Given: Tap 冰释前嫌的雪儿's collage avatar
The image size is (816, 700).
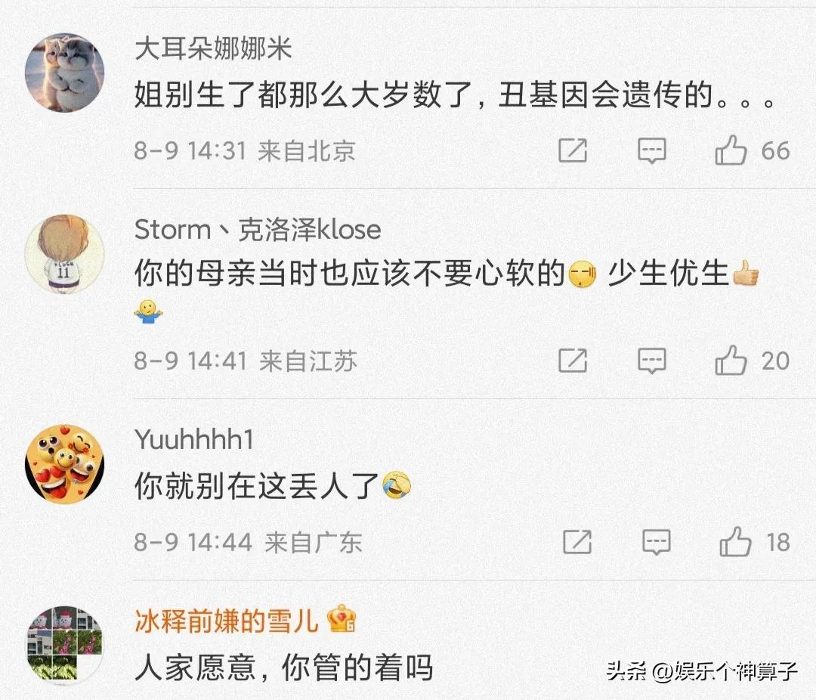Looking at the screenshot, I should [x=64, y=646].
